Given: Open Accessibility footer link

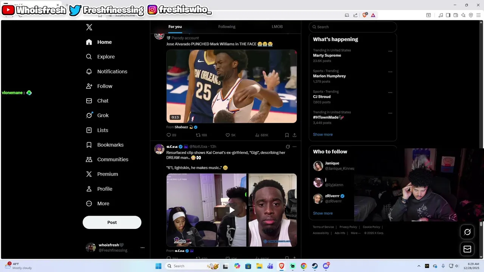Looking at the screenshot, I should click(321, 233).
